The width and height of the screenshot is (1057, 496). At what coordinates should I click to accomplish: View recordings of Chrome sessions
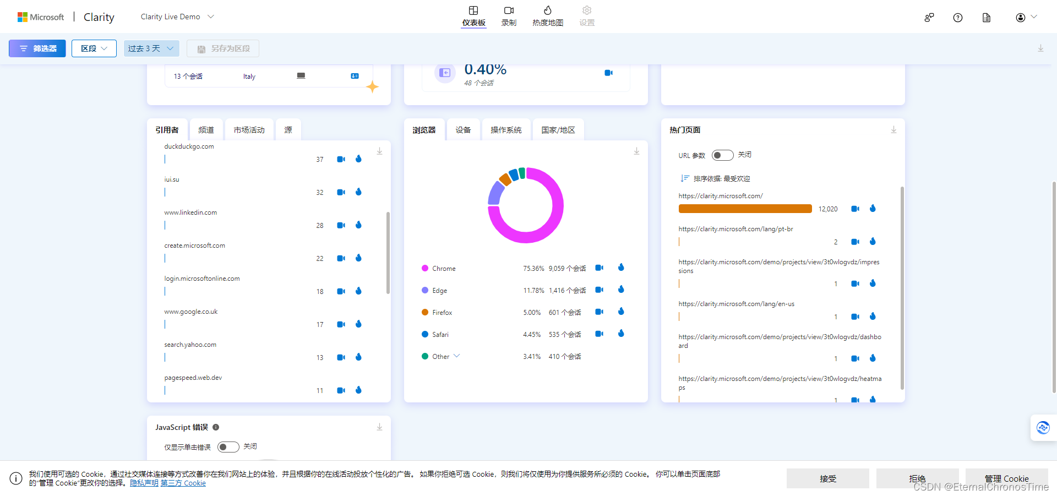(x=600, y=268)
